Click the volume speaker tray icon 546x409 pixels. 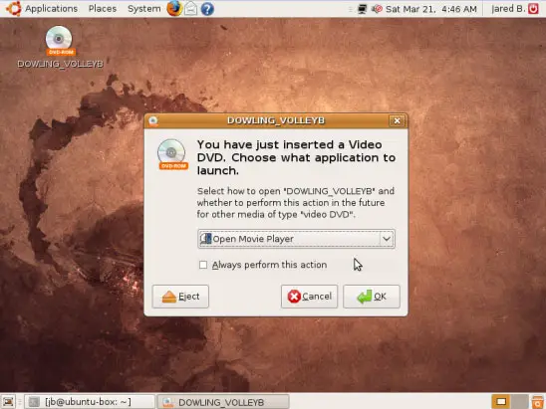[x=377, y=9]
